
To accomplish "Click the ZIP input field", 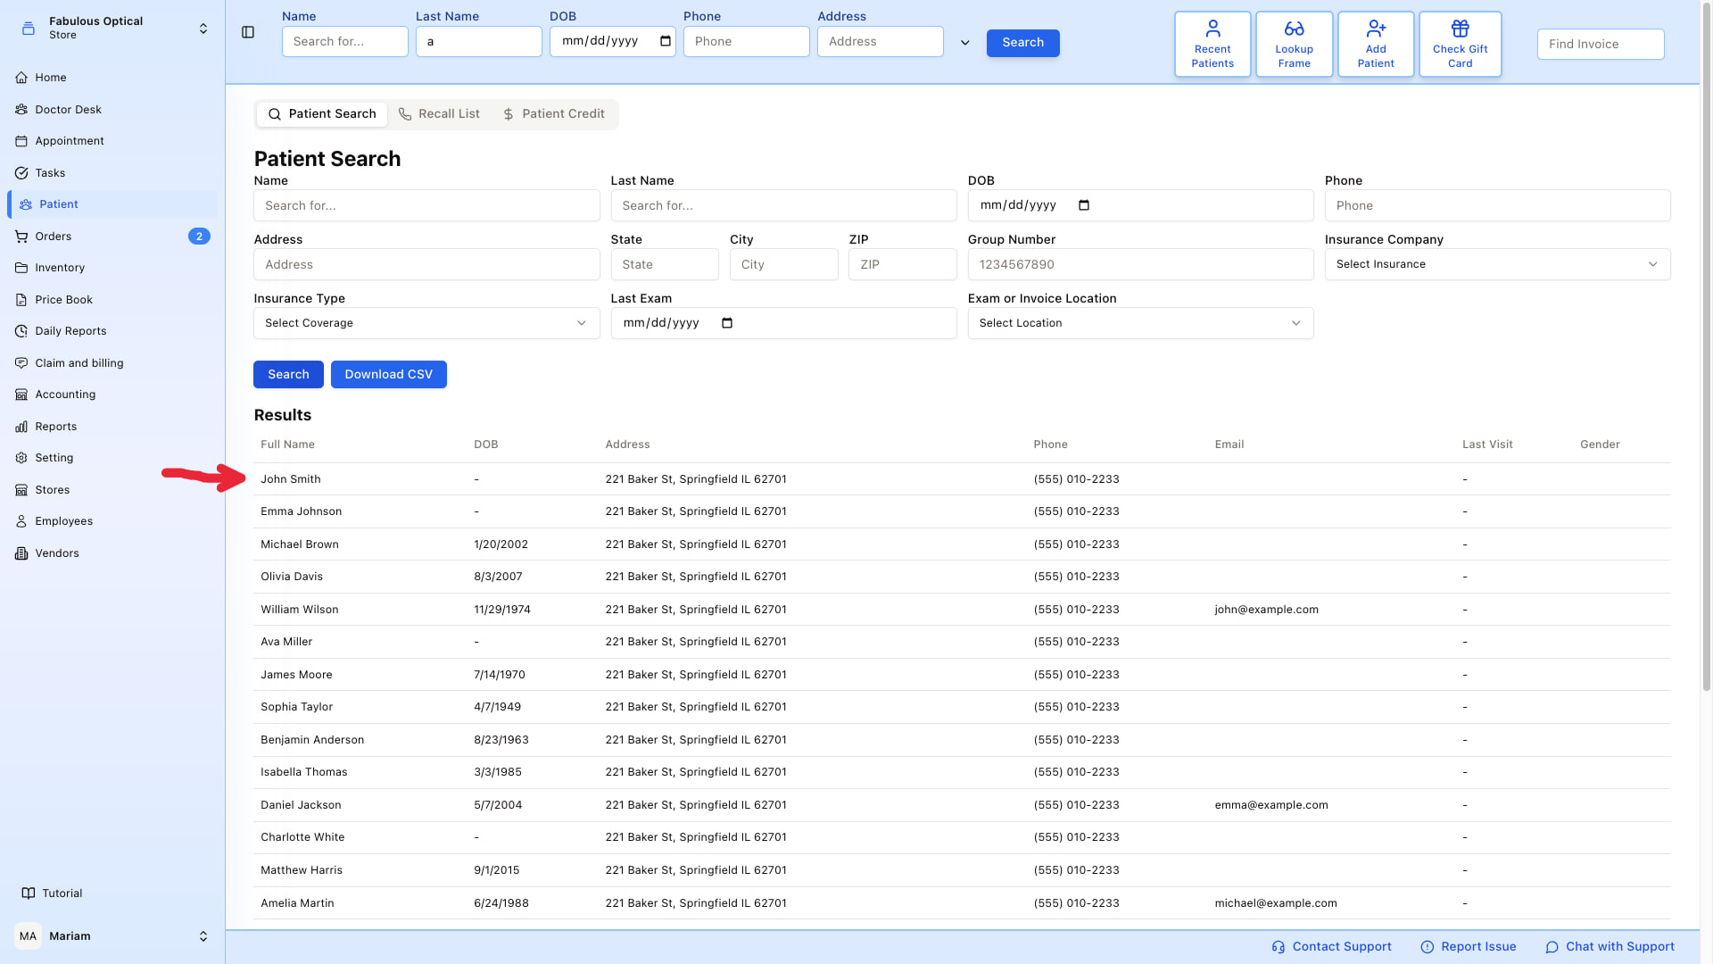I will (902, 264).
